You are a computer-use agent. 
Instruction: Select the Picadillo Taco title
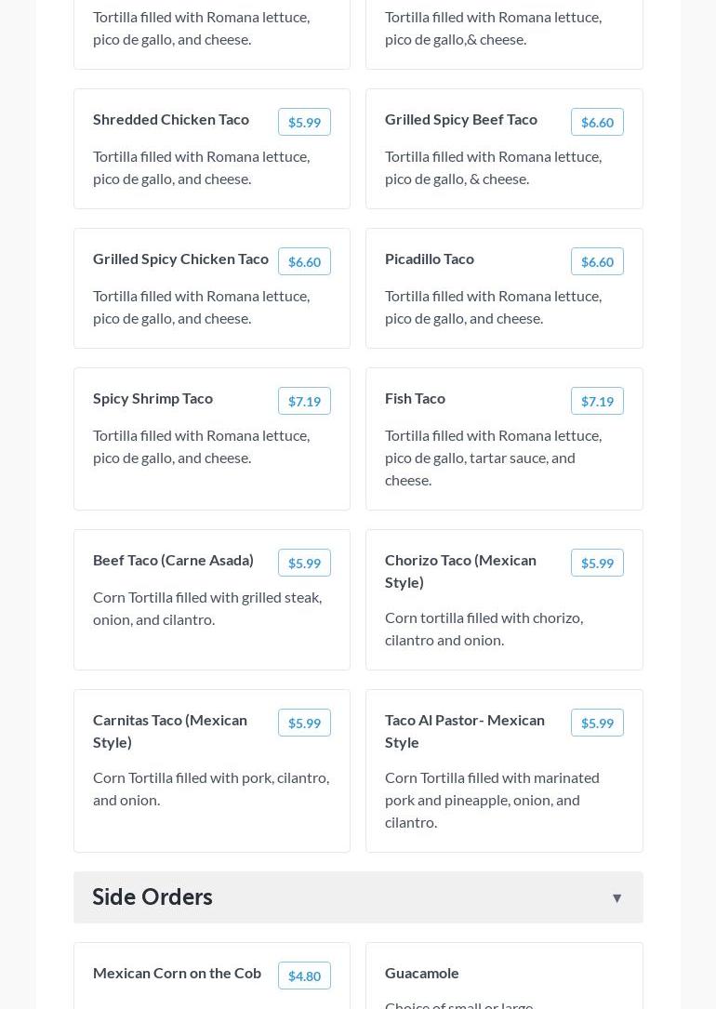coord(429,259)
